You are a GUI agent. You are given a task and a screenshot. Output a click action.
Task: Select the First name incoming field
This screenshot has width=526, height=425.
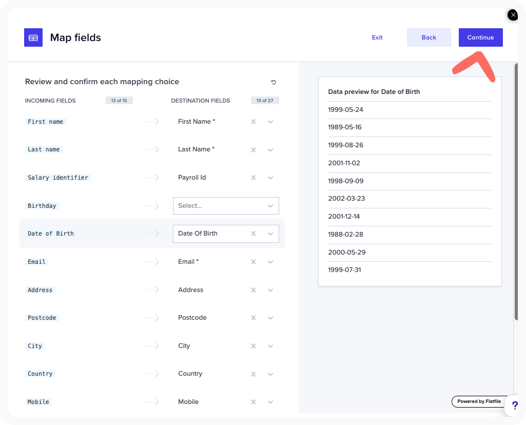coord(45,122)
